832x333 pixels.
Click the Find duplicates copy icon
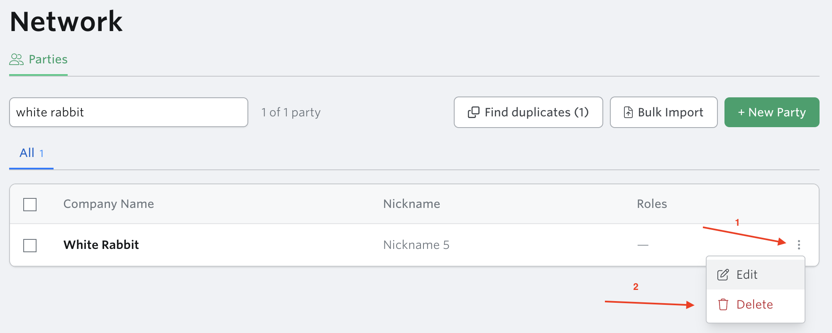coord(474,112)
